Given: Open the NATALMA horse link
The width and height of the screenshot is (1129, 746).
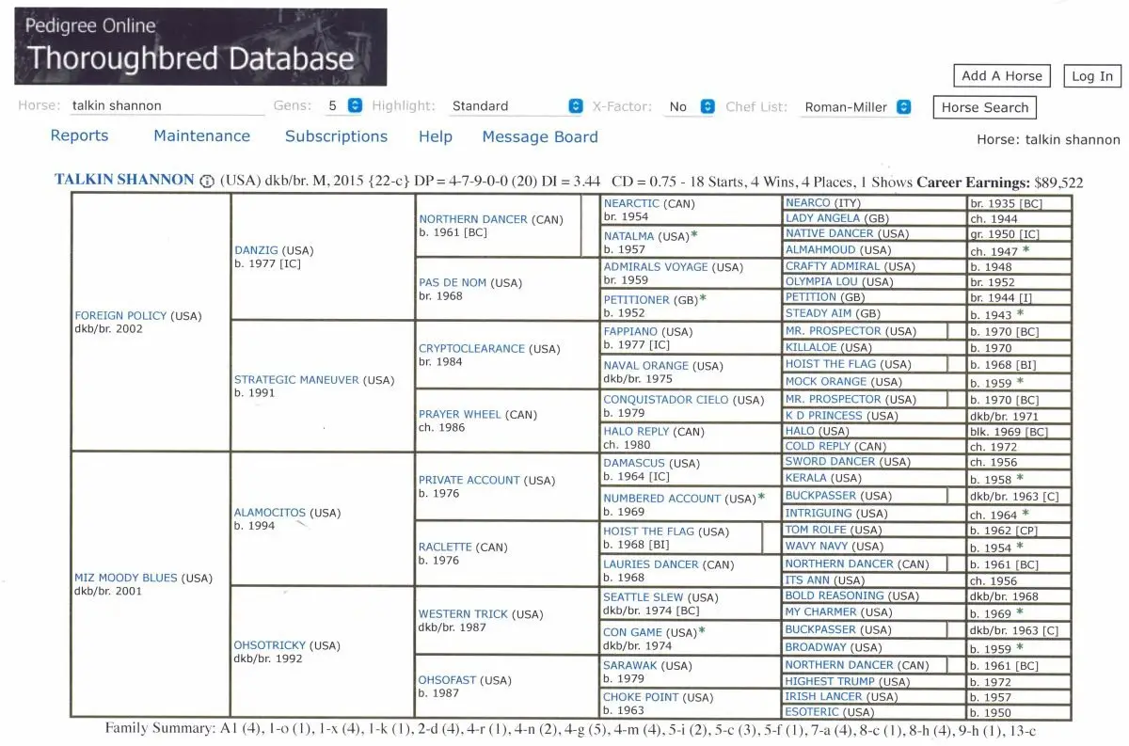Looking at the screenshot, I should click(629, 236).
